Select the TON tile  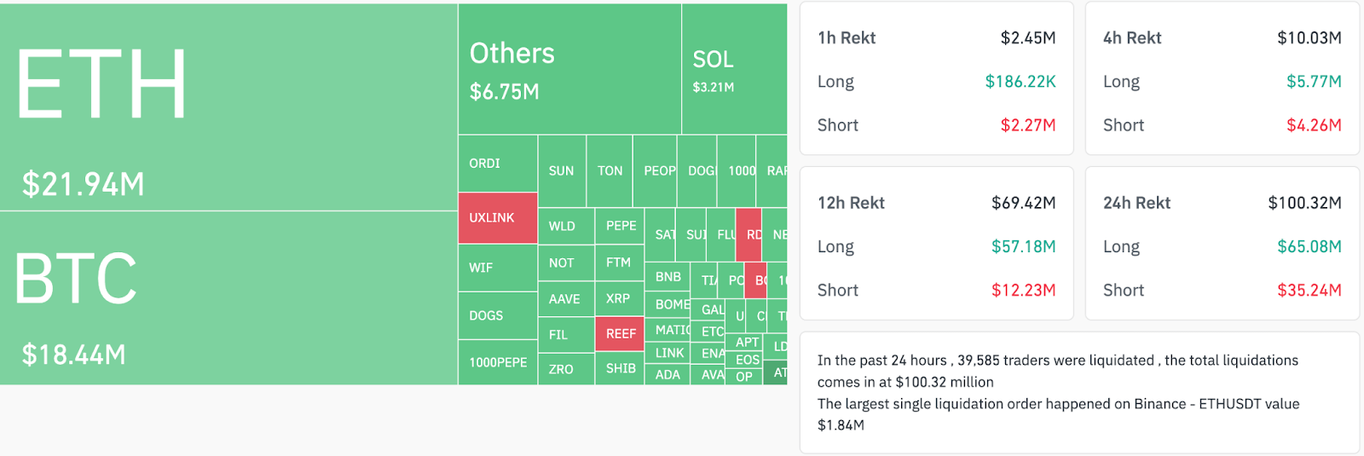click(610, 170)
